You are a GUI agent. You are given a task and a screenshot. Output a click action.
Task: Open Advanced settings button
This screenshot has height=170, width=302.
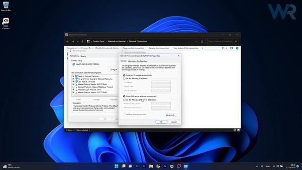pyautogui.click(x=171, y=115)
